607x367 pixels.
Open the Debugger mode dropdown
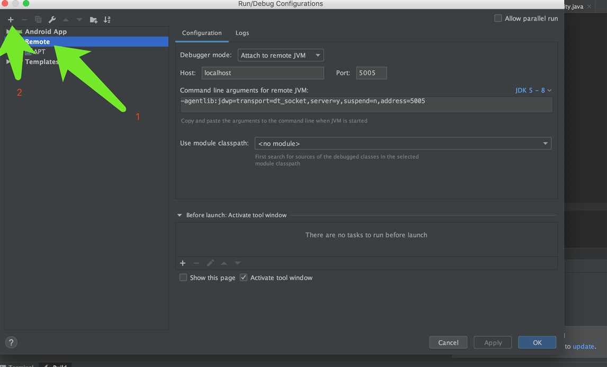280,55
